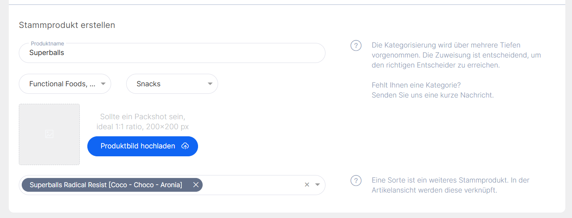Click the help icon beside the categorization explanation
Viewport: 572px width, 218px height.
point(356,45)
